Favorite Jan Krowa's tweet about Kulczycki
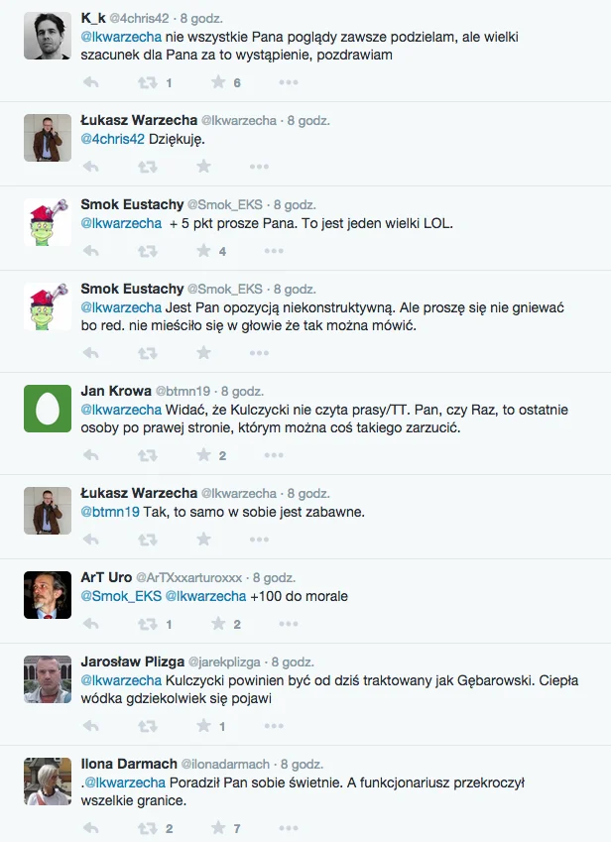The width and height of the screenshot is (611, 842). pos(203,455)
